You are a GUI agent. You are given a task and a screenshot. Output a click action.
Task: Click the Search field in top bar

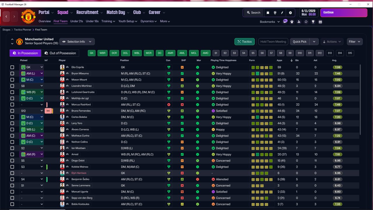pyautogui.click(x=254, y=13)
